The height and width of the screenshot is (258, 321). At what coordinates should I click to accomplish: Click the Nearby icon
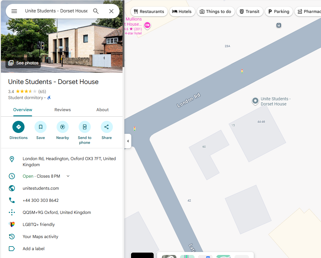(x=63, y=127)
